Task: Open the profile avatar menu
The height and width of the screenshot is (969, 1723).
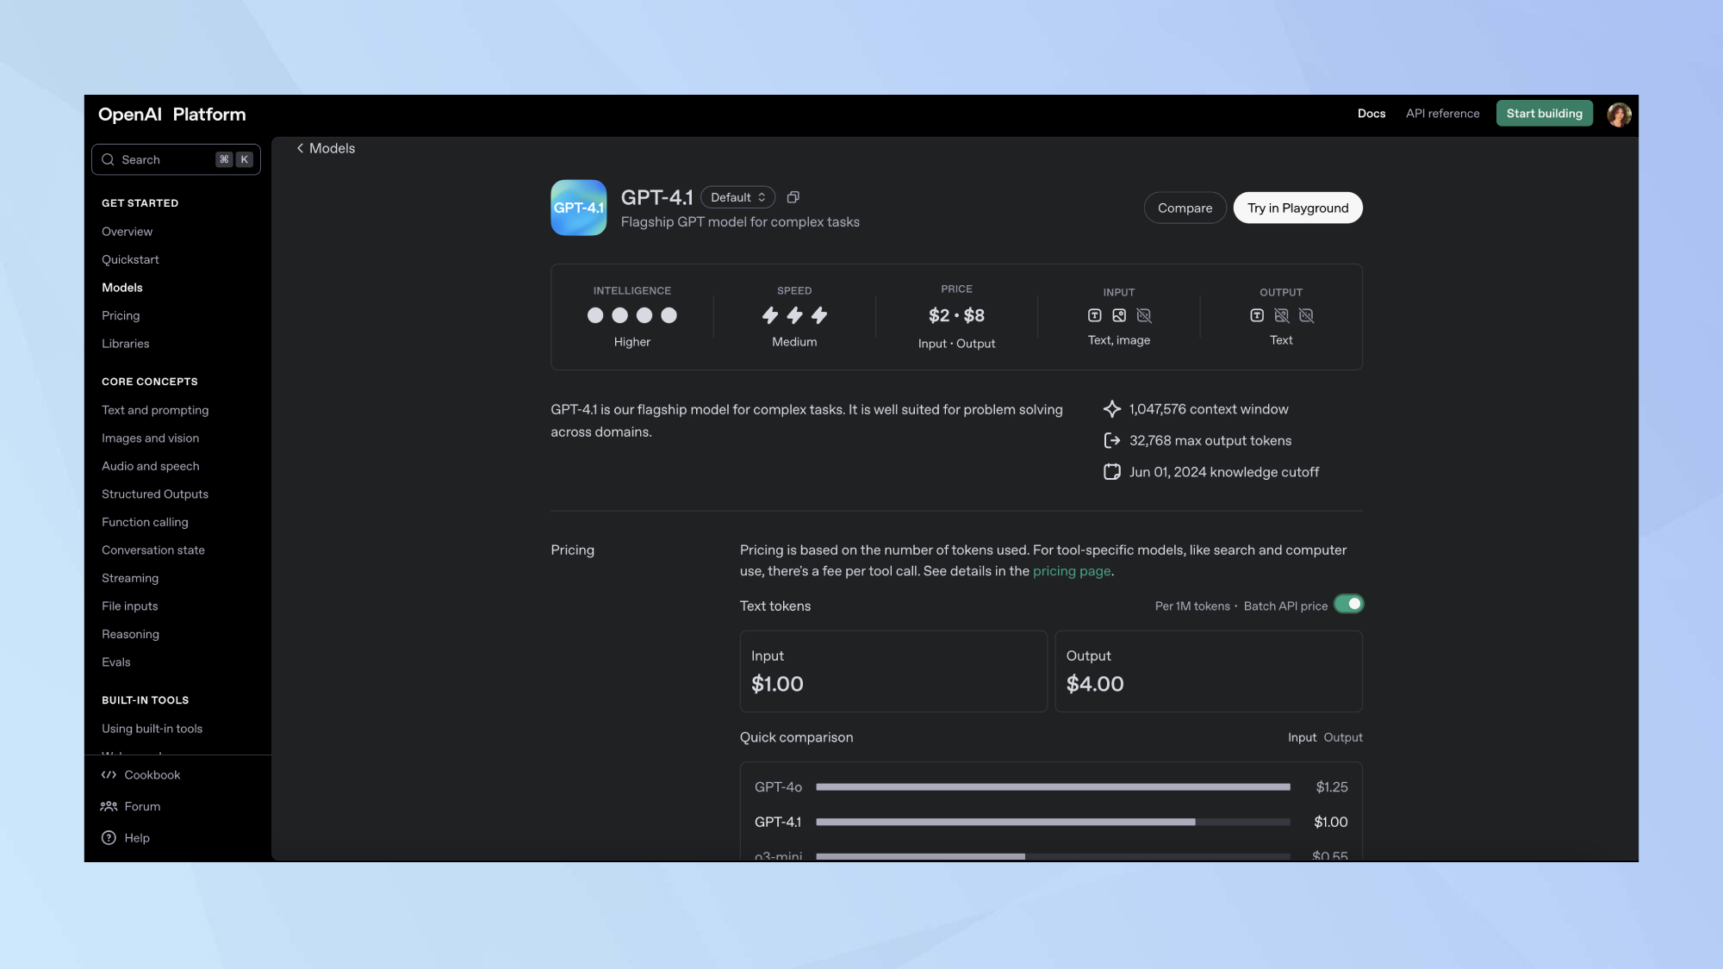Action: click(x=1620, y=114)
